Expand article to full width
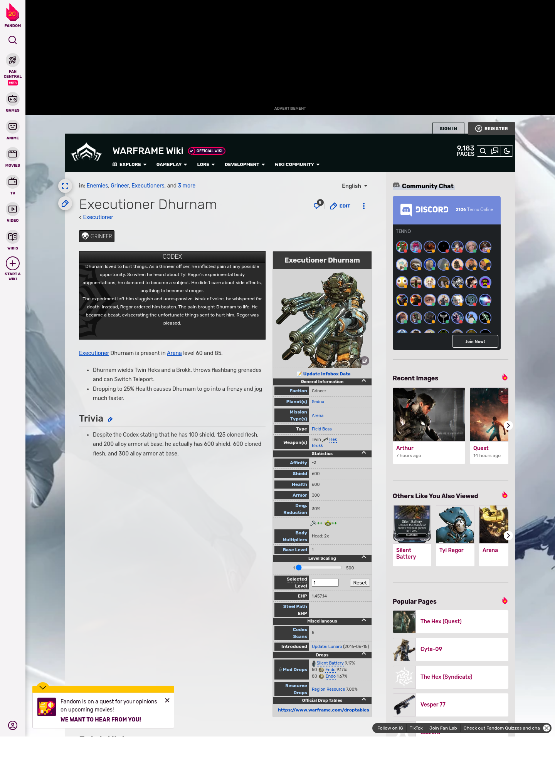Viewport: 555px width, 770px height. pyautogui.click(x=65, y=186)
